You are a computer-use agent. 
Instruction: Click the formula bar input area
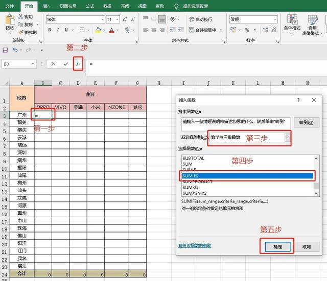click(x=206, y=67)
